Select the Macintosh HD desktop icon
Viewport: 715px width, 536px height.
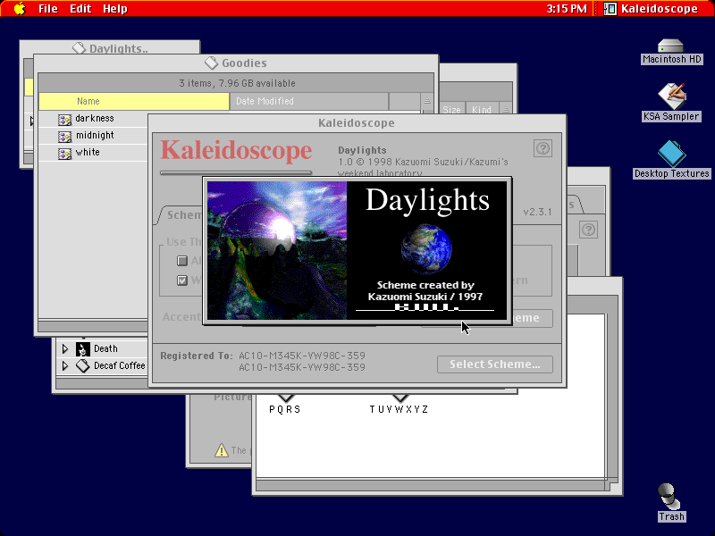coord(671,46)
